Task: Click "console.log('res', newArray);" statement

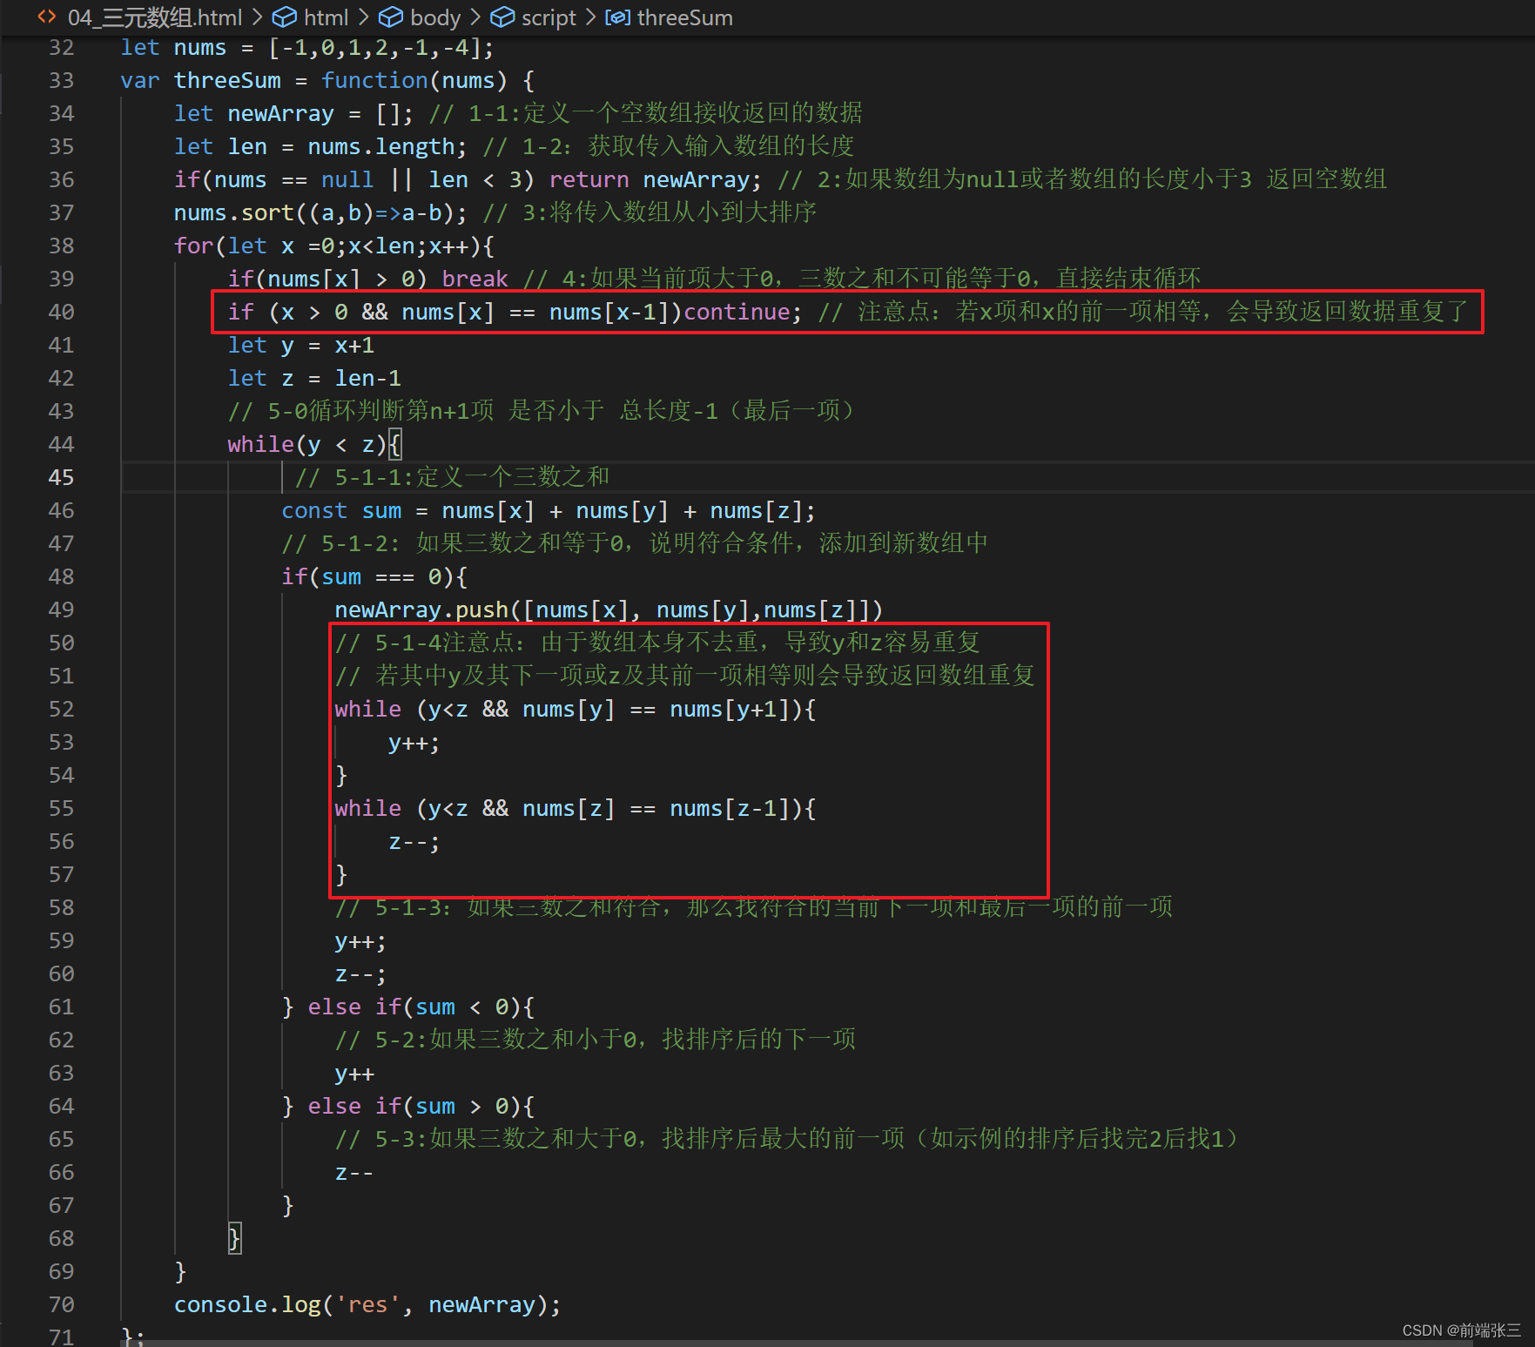Action: click(367, 1304)
